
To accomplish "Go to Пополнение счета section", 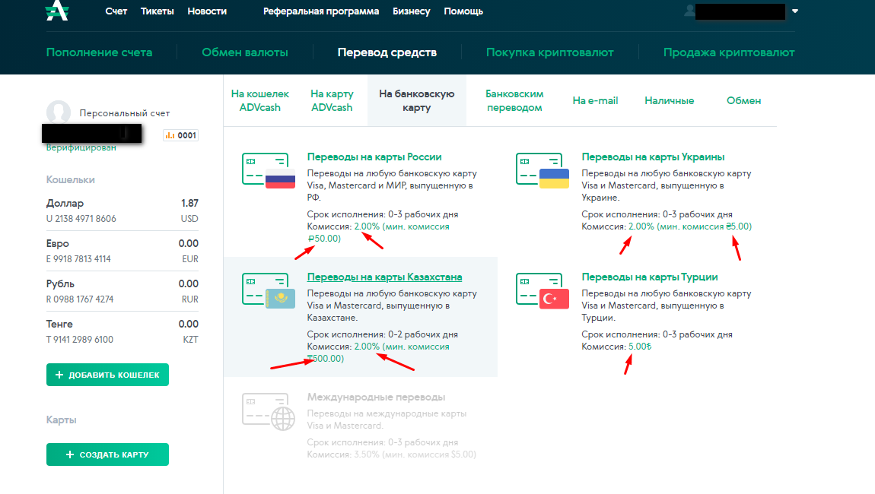I will pyautogui.click(x=100, y=52).
